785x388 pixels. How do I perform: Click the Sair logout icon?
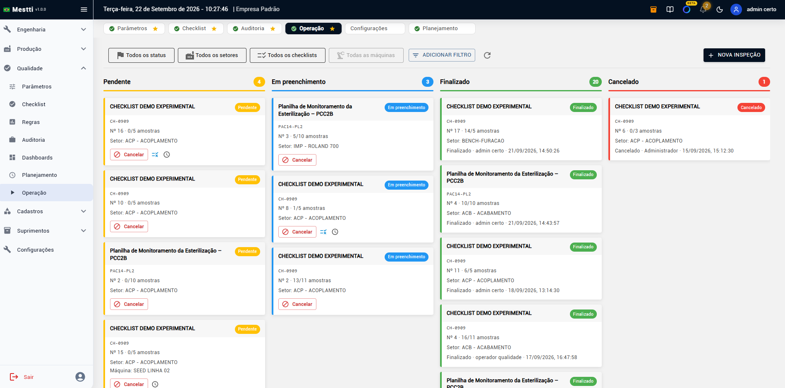[x=14, y=377]
